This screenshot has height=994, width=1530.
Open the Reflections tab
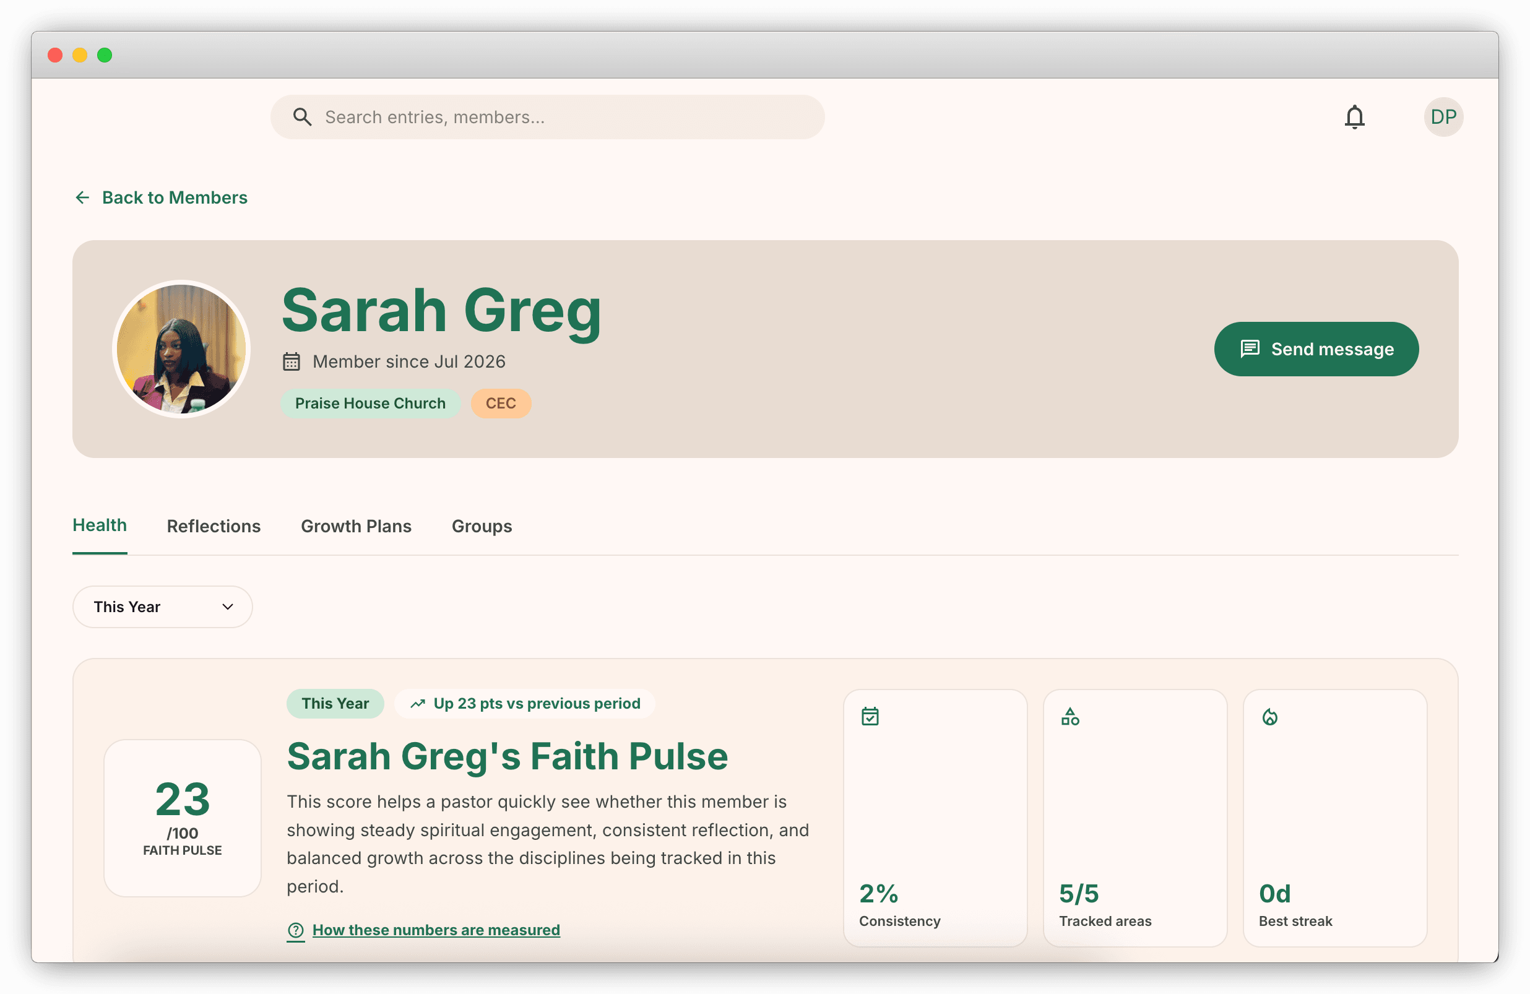pyautogui.click(x=214, y=526)
